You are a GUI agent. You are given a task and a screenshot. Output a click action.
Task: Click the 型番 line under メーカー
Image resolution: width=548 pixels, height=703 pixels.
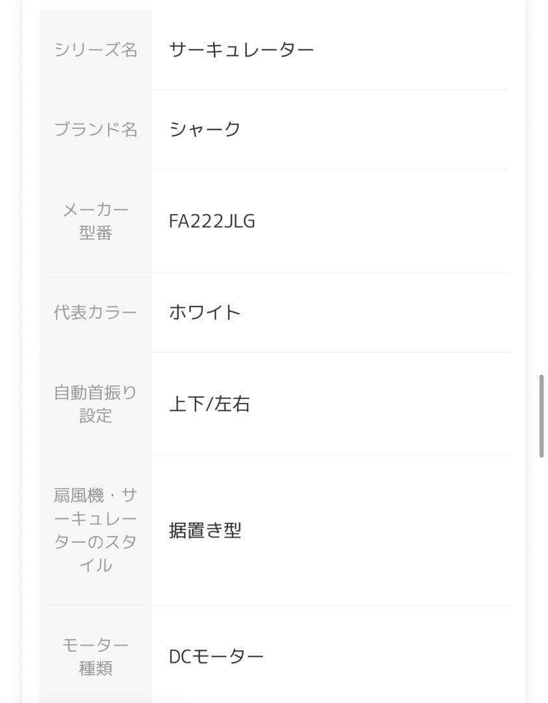click(x=96, y=233)
